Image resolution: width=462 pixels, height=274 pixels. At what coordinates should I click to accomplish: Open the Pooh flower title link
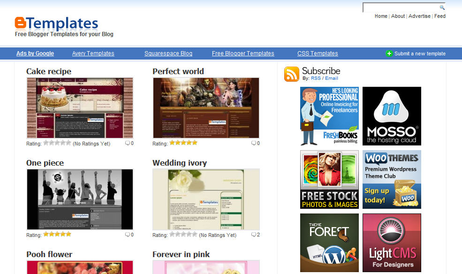(x=49, y=254)
